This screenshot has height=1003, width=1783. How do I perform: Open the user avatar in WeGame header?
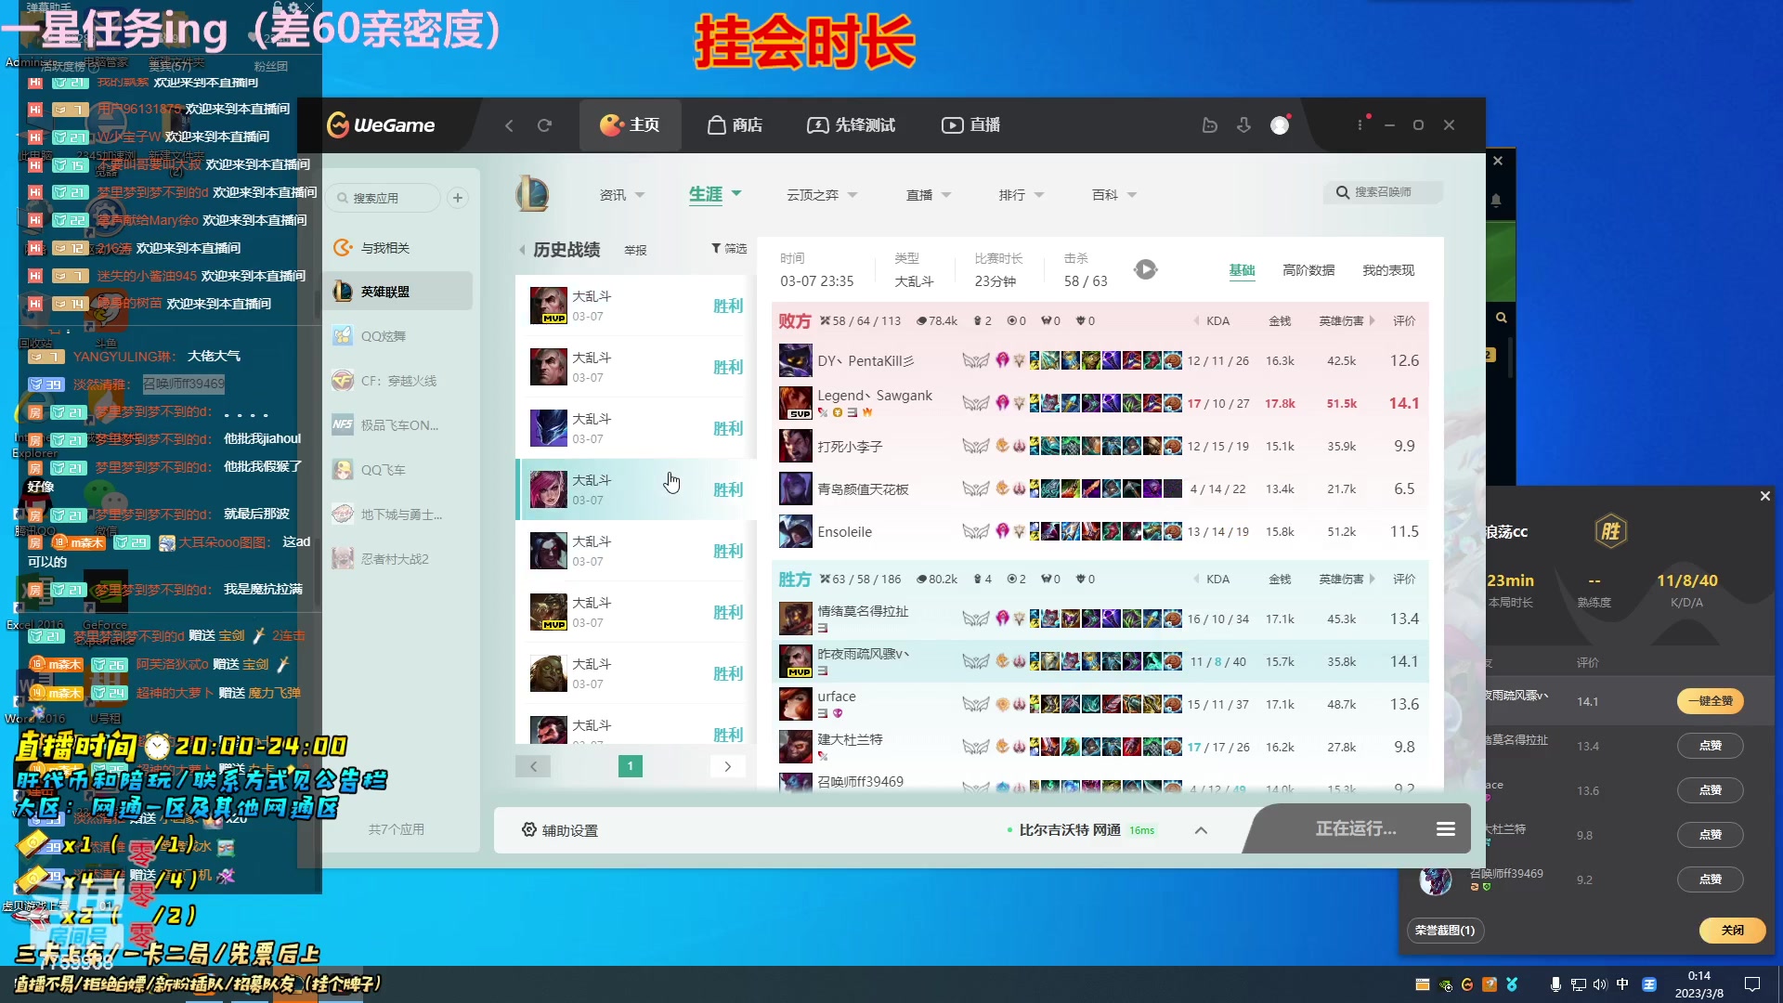tap(1280, 125)
